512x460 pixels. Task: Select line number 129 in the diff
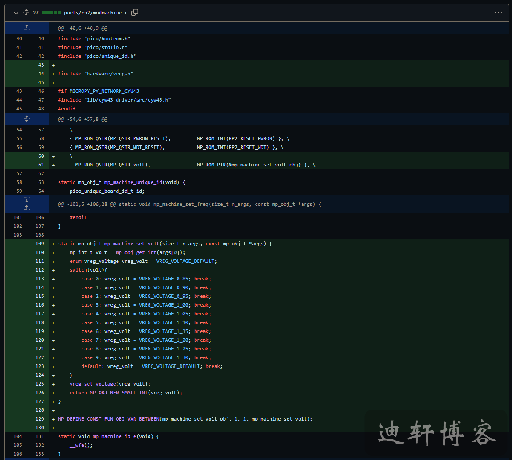(40, 419)
